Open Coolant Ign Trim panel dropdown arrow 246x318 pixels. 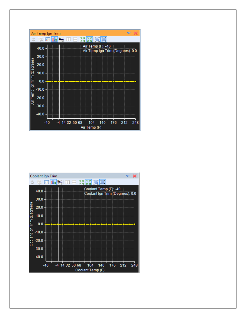pyautogui.click(x=128, y=176)
